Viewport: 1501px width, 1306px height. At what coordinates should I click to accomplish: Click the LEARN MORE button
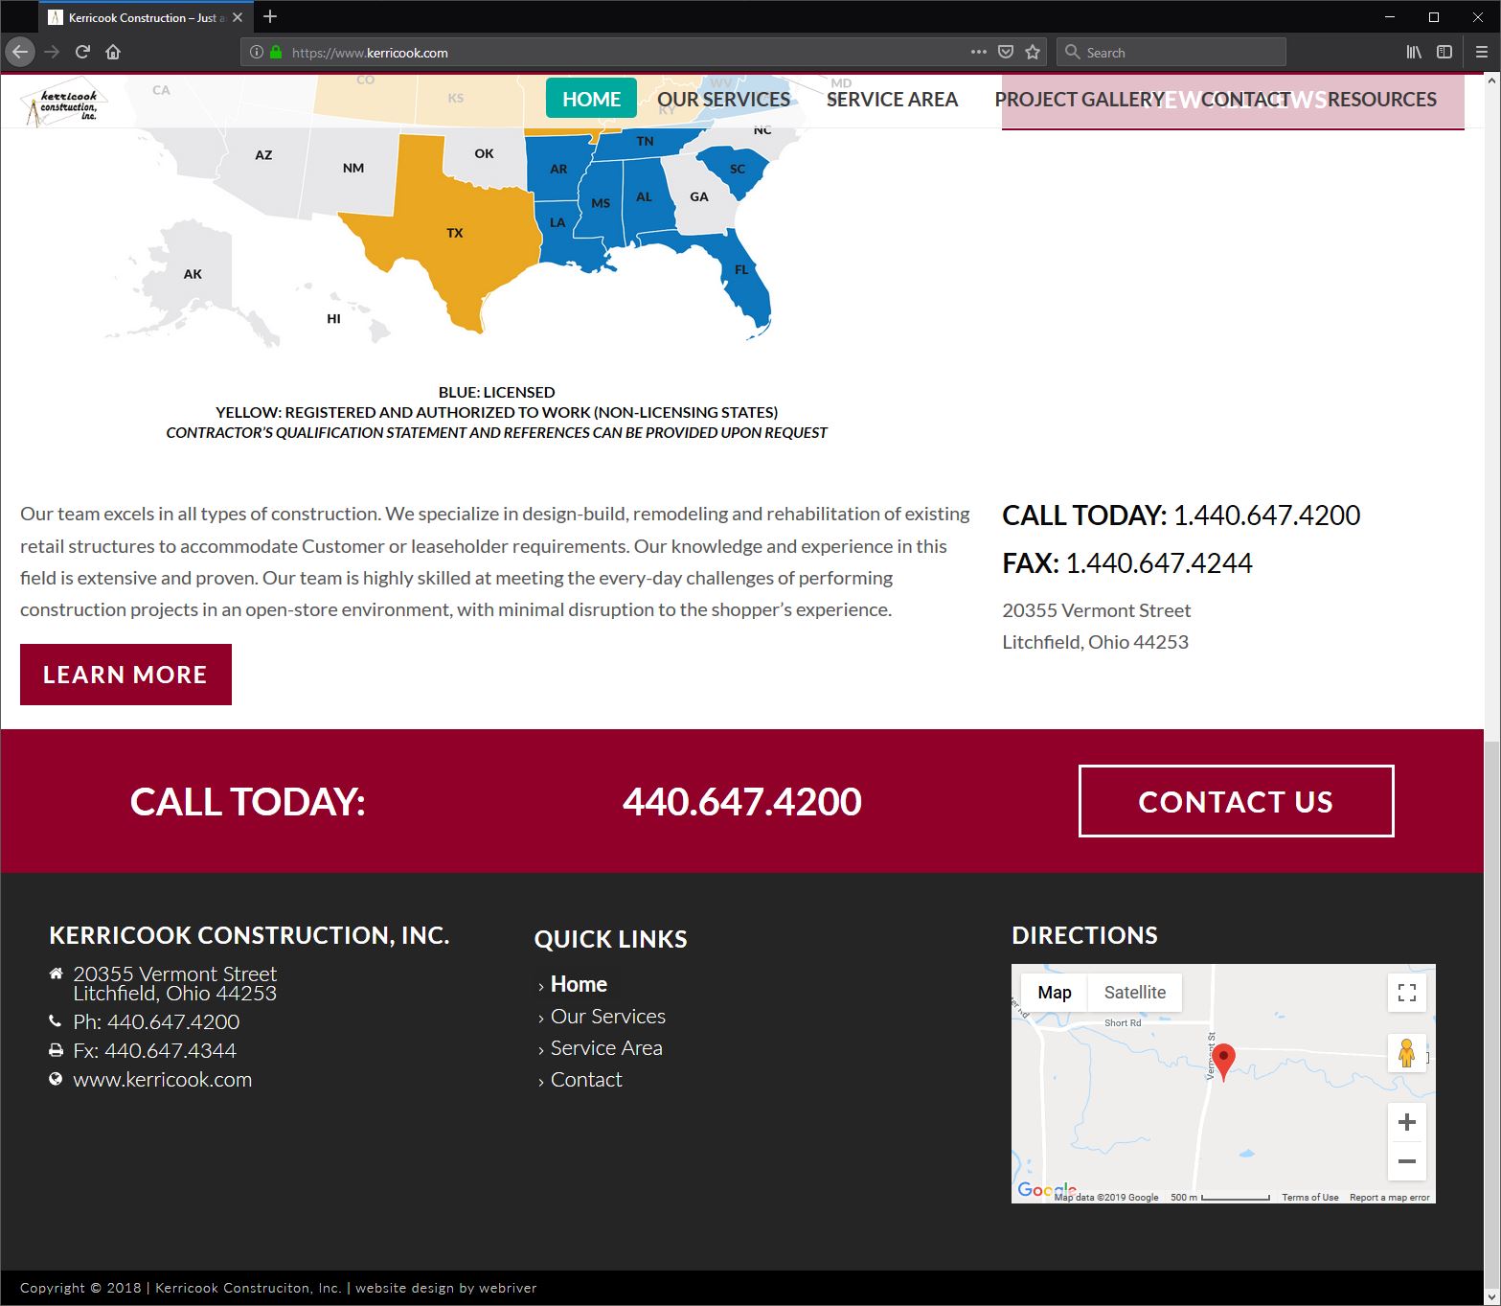click(x=125, y=675)
